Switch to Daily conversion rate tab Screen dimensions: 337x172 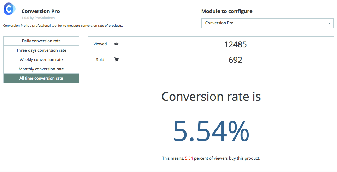pos(41,41)
